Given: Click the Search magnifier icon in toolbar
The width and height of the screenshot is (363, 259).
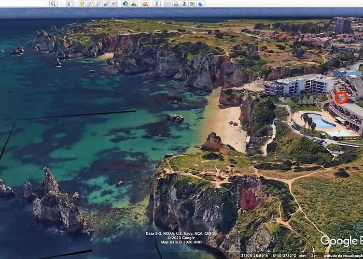Looking at the screenshot, I should click(x=53, y=4).
